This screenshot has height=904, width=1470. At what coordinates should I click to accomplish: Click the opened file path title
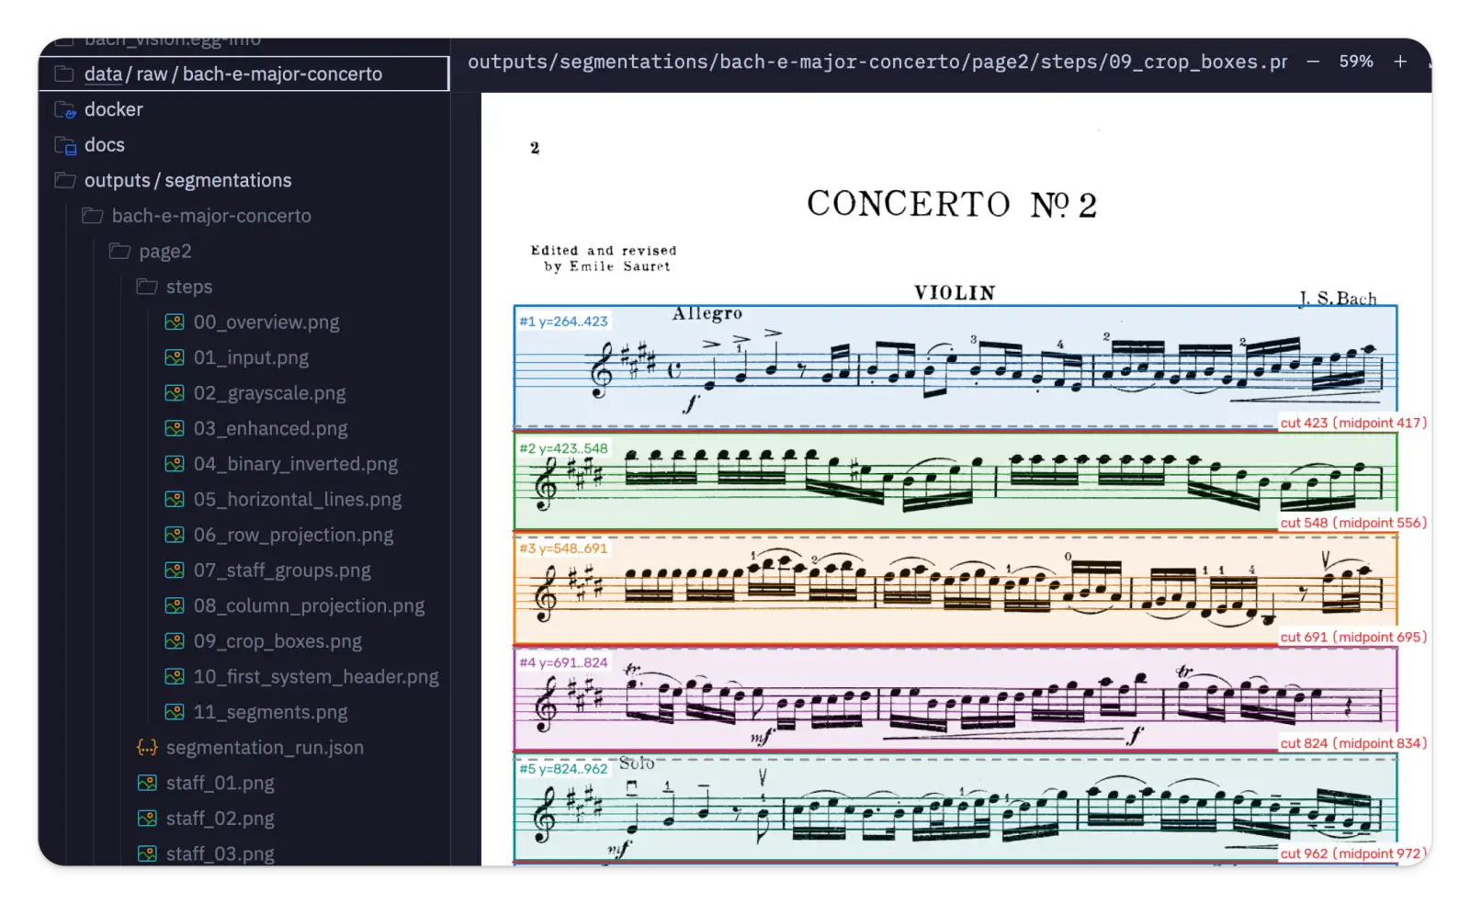click(x=877, y=62)
